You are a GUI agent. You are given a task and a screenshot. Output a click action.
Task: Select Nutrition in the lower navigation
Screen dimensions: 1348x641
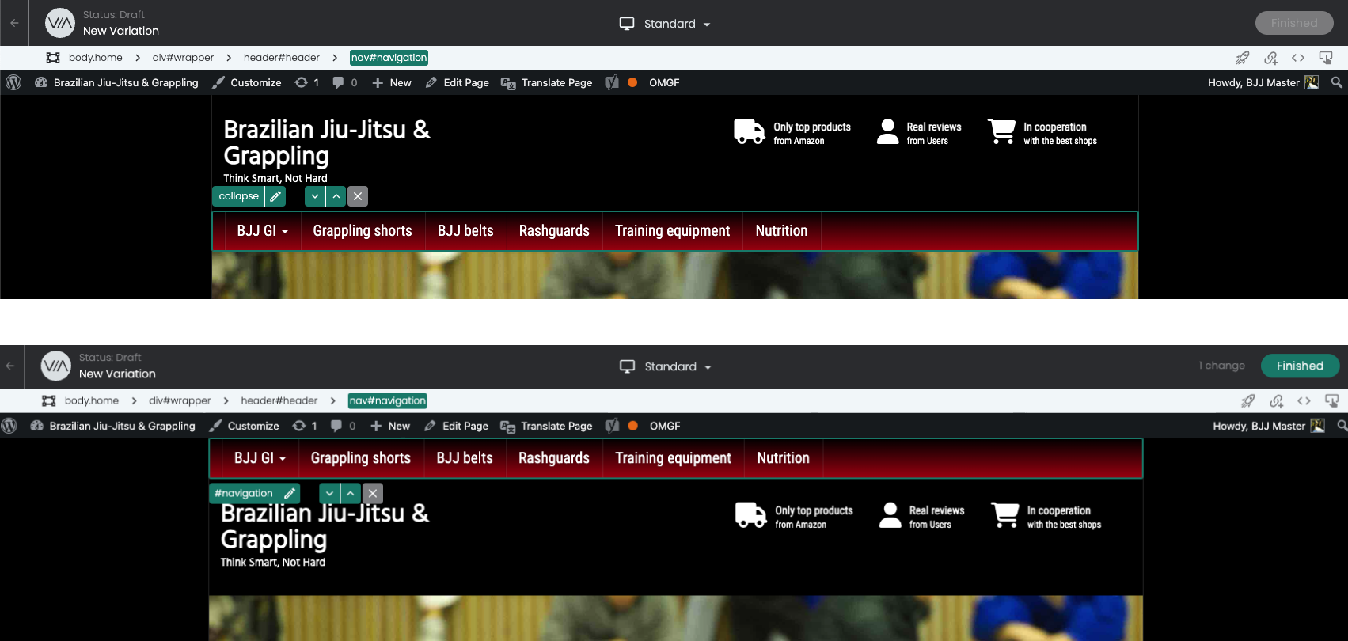point(784,458)
